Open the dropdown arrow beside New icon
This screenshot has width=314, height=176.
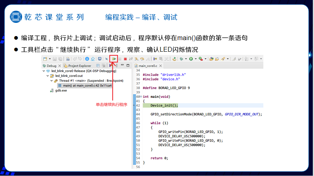(x=49, y=59)
